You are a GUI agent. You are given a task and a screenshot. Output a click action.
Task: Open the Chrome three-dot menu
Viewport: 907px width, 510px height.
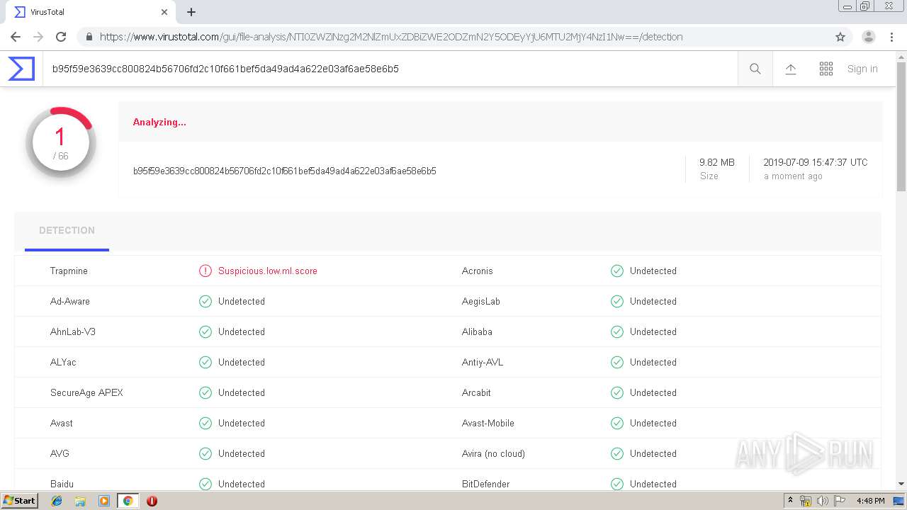[x=891, y=37]
